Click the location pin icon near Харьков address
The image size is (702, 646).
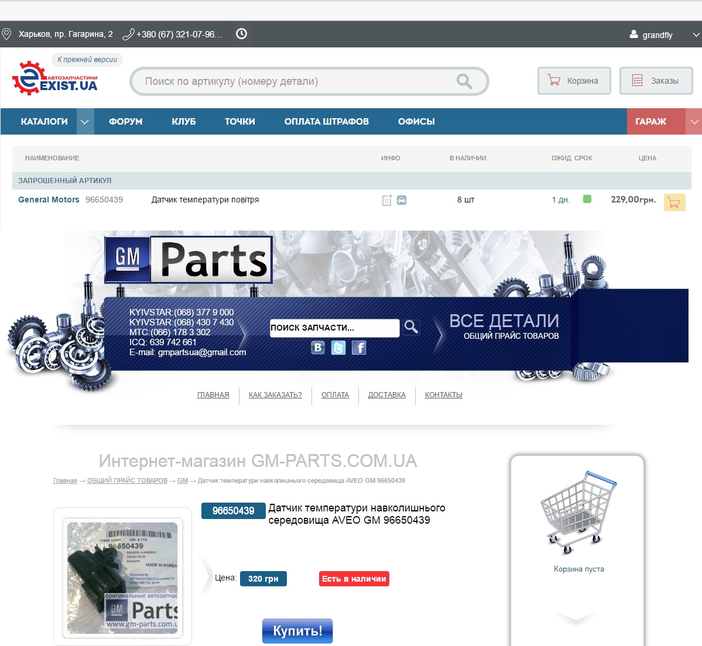pos(6,34)
